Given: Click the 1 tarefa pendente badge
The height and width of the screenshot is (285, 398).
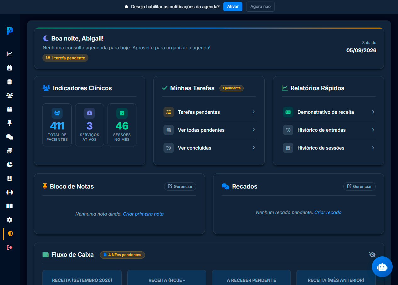Looking at the screenshot, I should coord(65,58).
